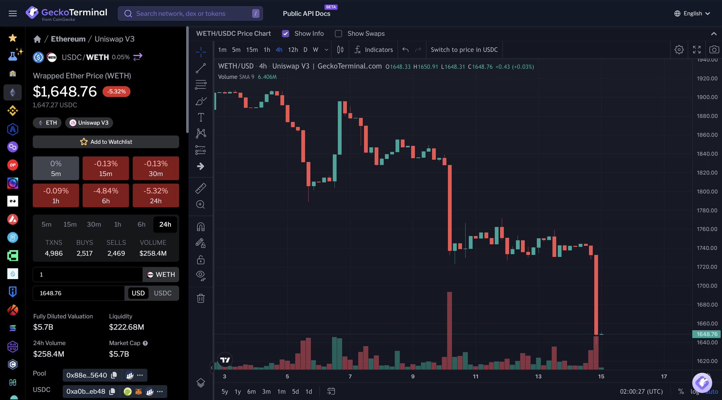Open the English language dropdown
The image size is (722, 400).
click(x=692, y=13)
